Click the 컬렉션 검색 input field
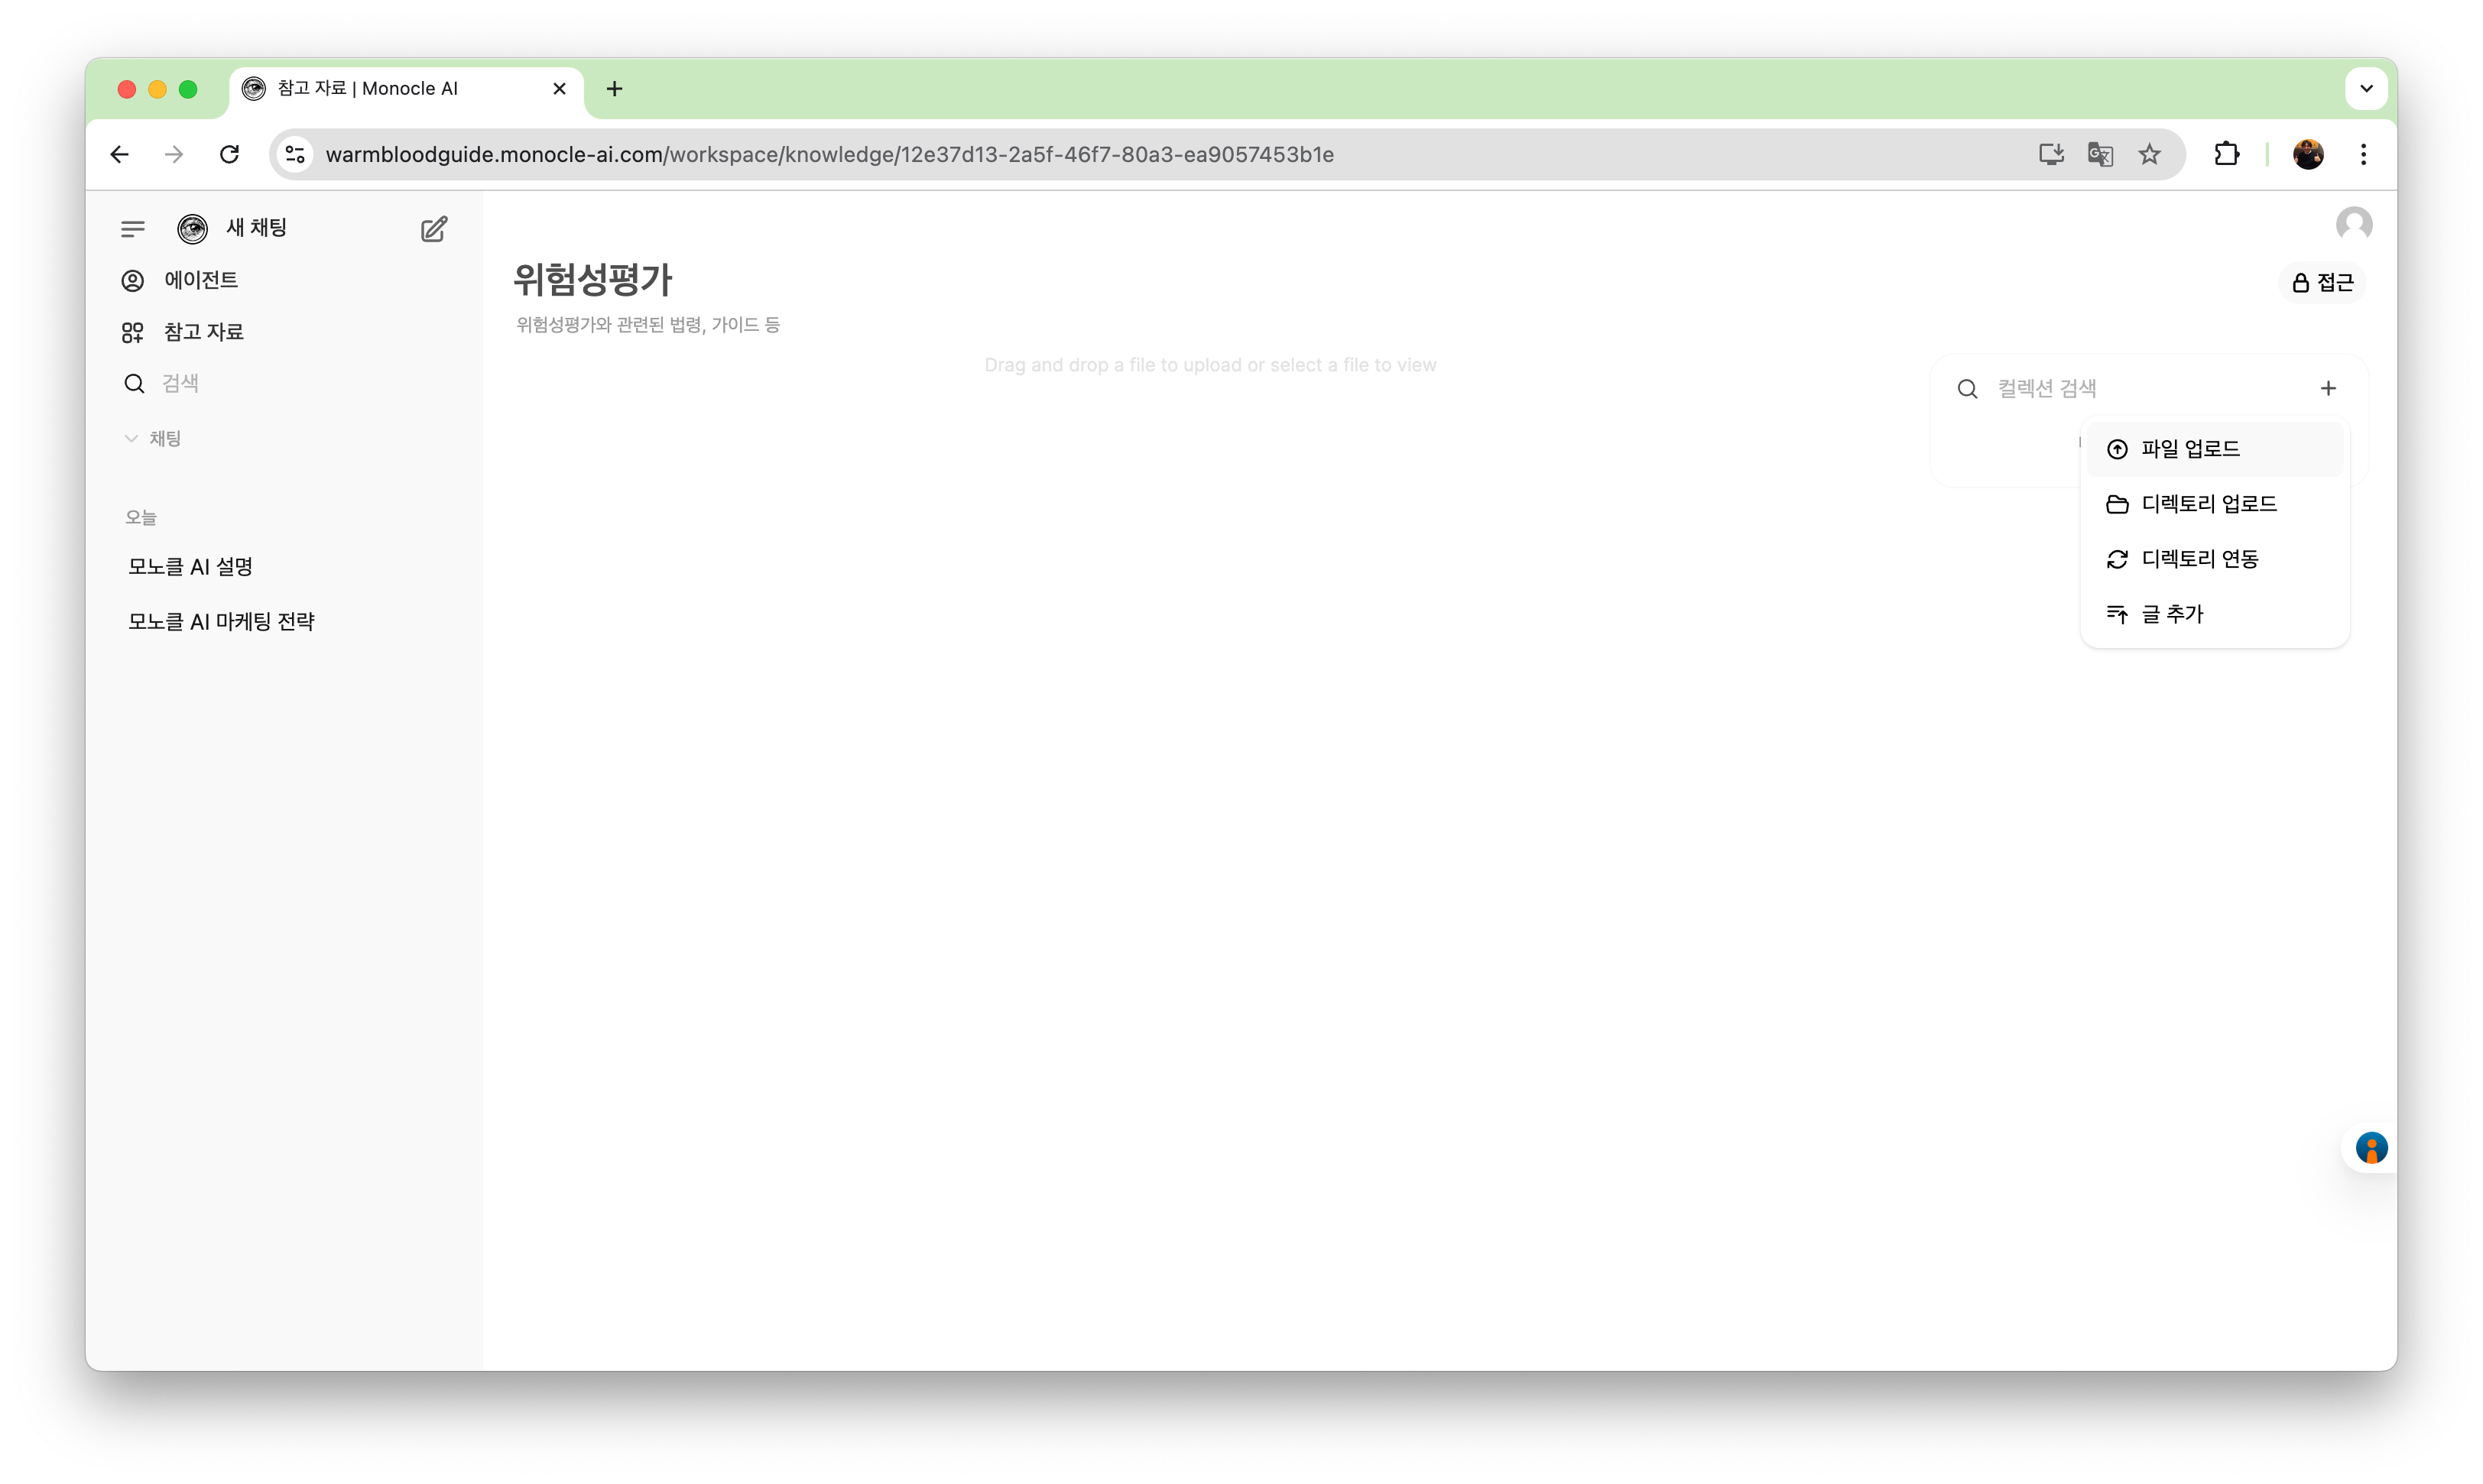Screen dimensions: 2483x1484 (x=2101, y=388)
